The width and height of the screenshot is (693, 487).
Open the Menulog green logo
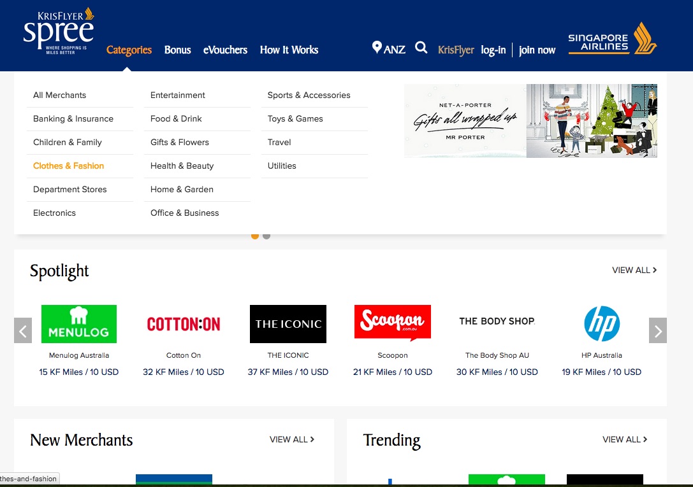[79, 324]
